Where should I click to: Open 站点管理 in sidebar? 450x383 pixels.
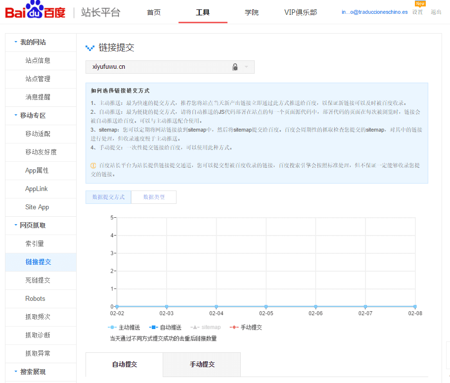coord(41,79)
